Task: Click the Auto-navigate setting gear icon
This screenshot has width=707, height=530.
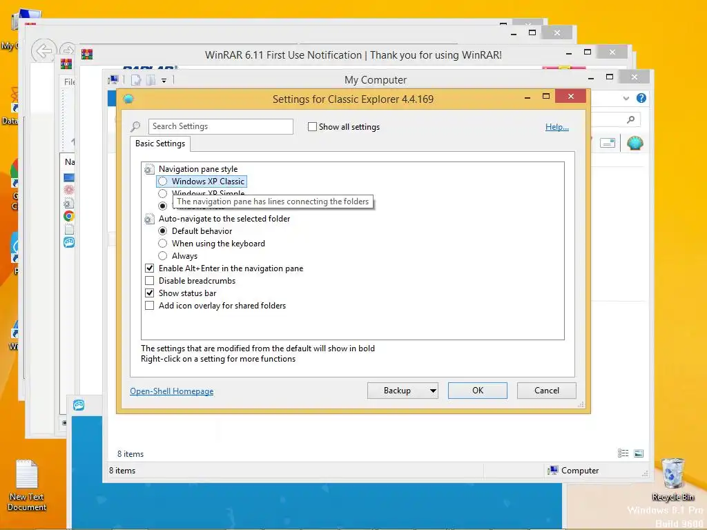Action: (x=149, y=219)
